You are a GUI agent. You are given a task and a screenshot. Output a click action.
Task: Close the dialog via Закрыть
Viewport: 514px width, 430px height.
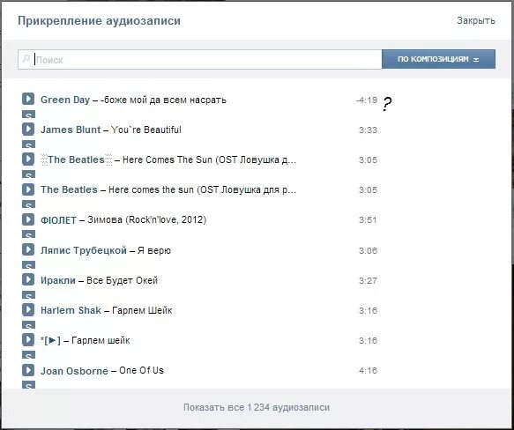(476, 20)
